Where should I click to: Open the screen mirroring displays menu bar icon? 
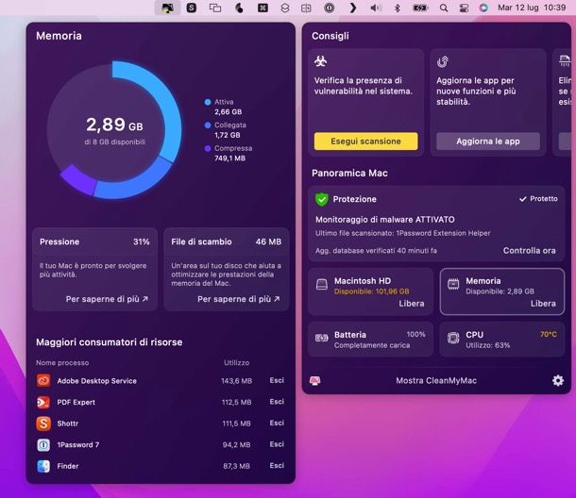215,8
